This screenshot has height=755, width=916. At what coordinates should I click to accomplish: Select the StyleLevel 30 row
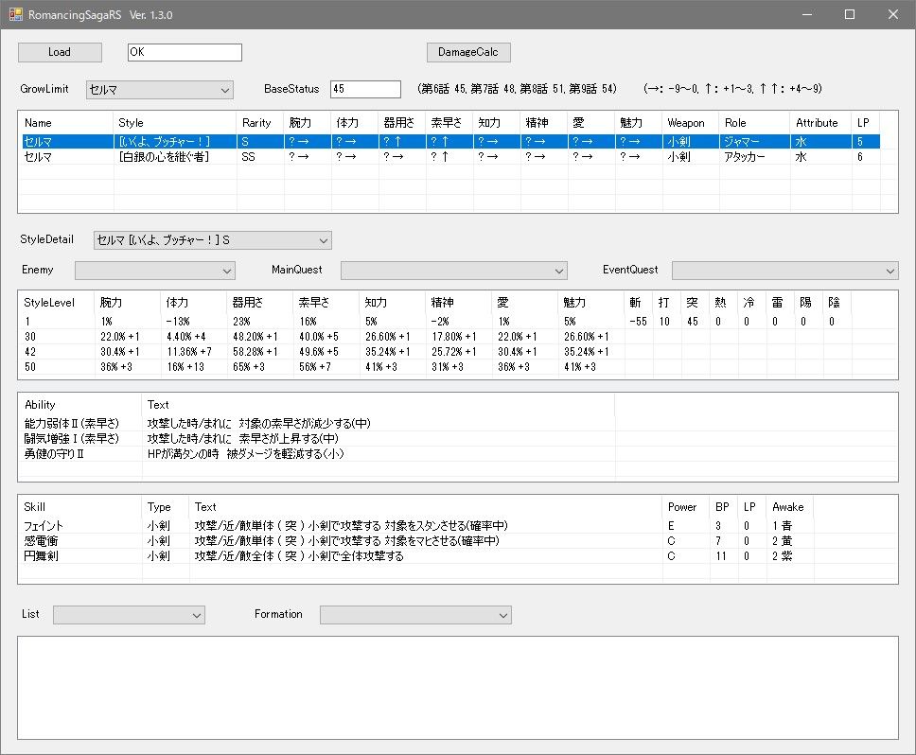click(434, 336)
